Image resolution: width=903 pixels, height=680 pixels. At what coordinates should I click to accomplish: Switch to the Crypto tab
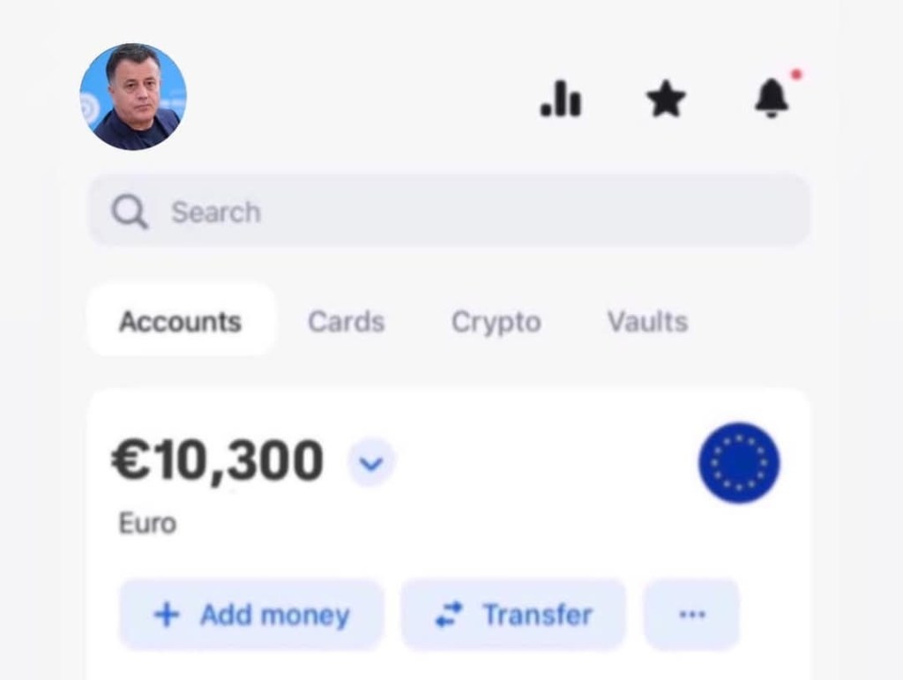tap(496, 322)
